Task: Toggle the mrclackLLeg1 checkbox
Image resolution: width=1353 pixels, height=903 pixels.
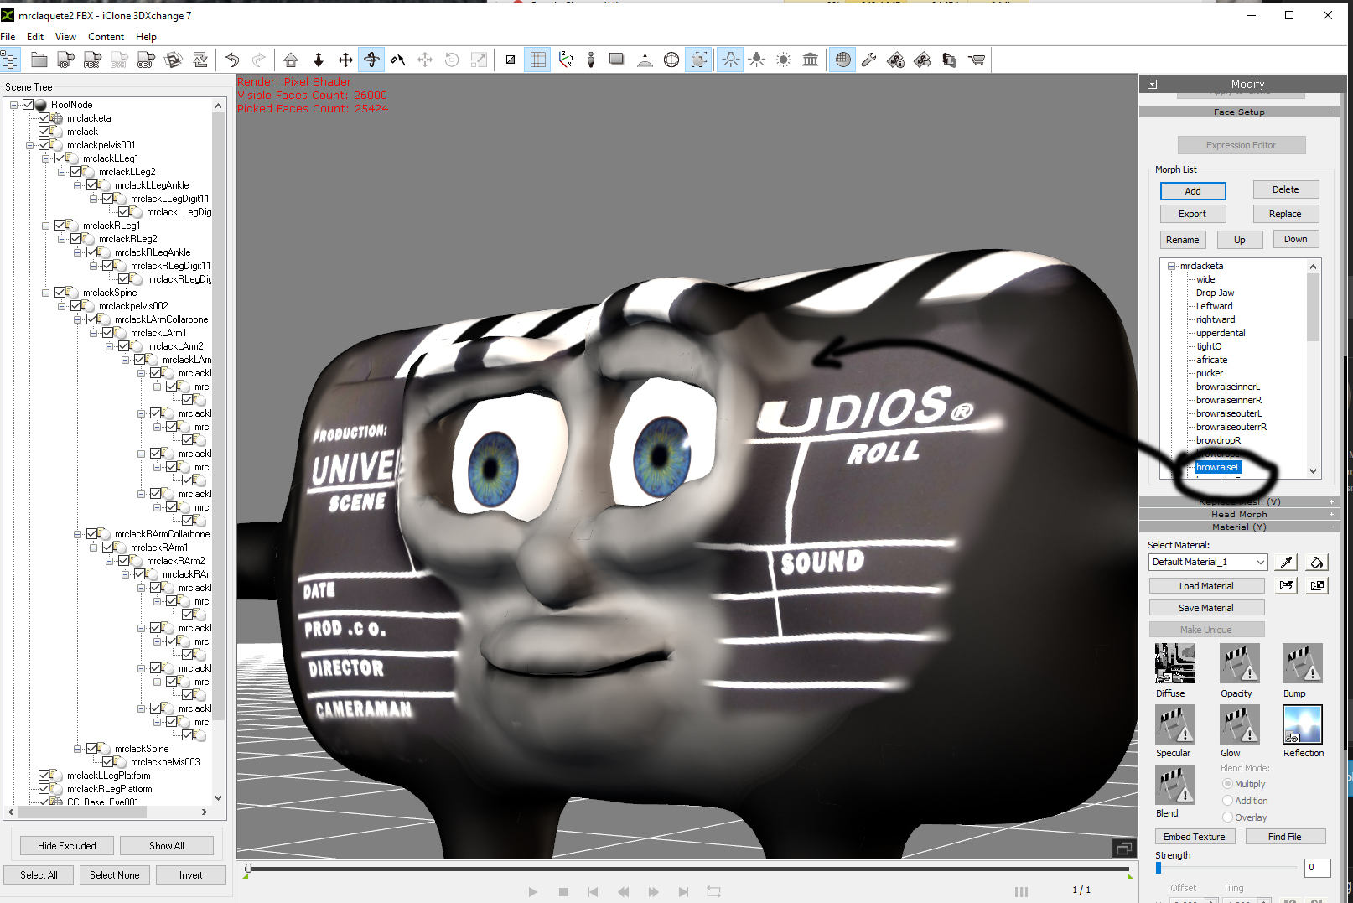Action: pos(60,158)
